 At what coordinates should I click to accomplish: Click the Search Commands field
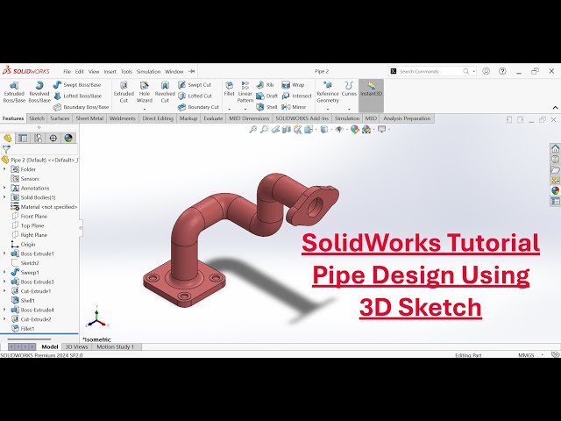pyautogui.click(x=432, y=71)
